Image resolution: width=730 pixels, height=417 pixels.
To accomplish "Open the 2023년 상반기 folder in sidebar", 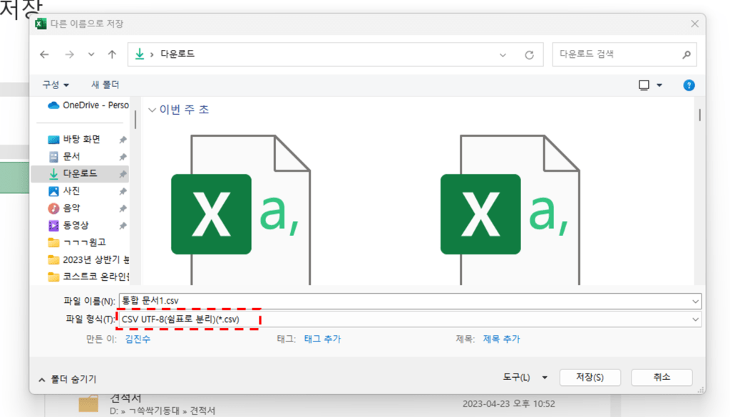I will point(88,259).
